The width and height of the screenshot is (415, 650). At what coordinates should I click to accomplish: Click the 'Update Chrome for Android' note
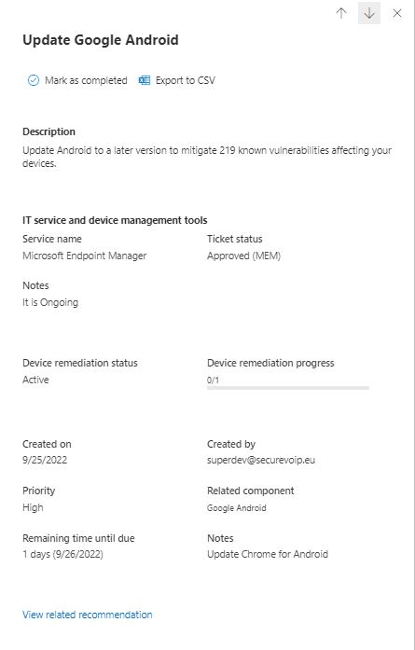tap(268, 554)
